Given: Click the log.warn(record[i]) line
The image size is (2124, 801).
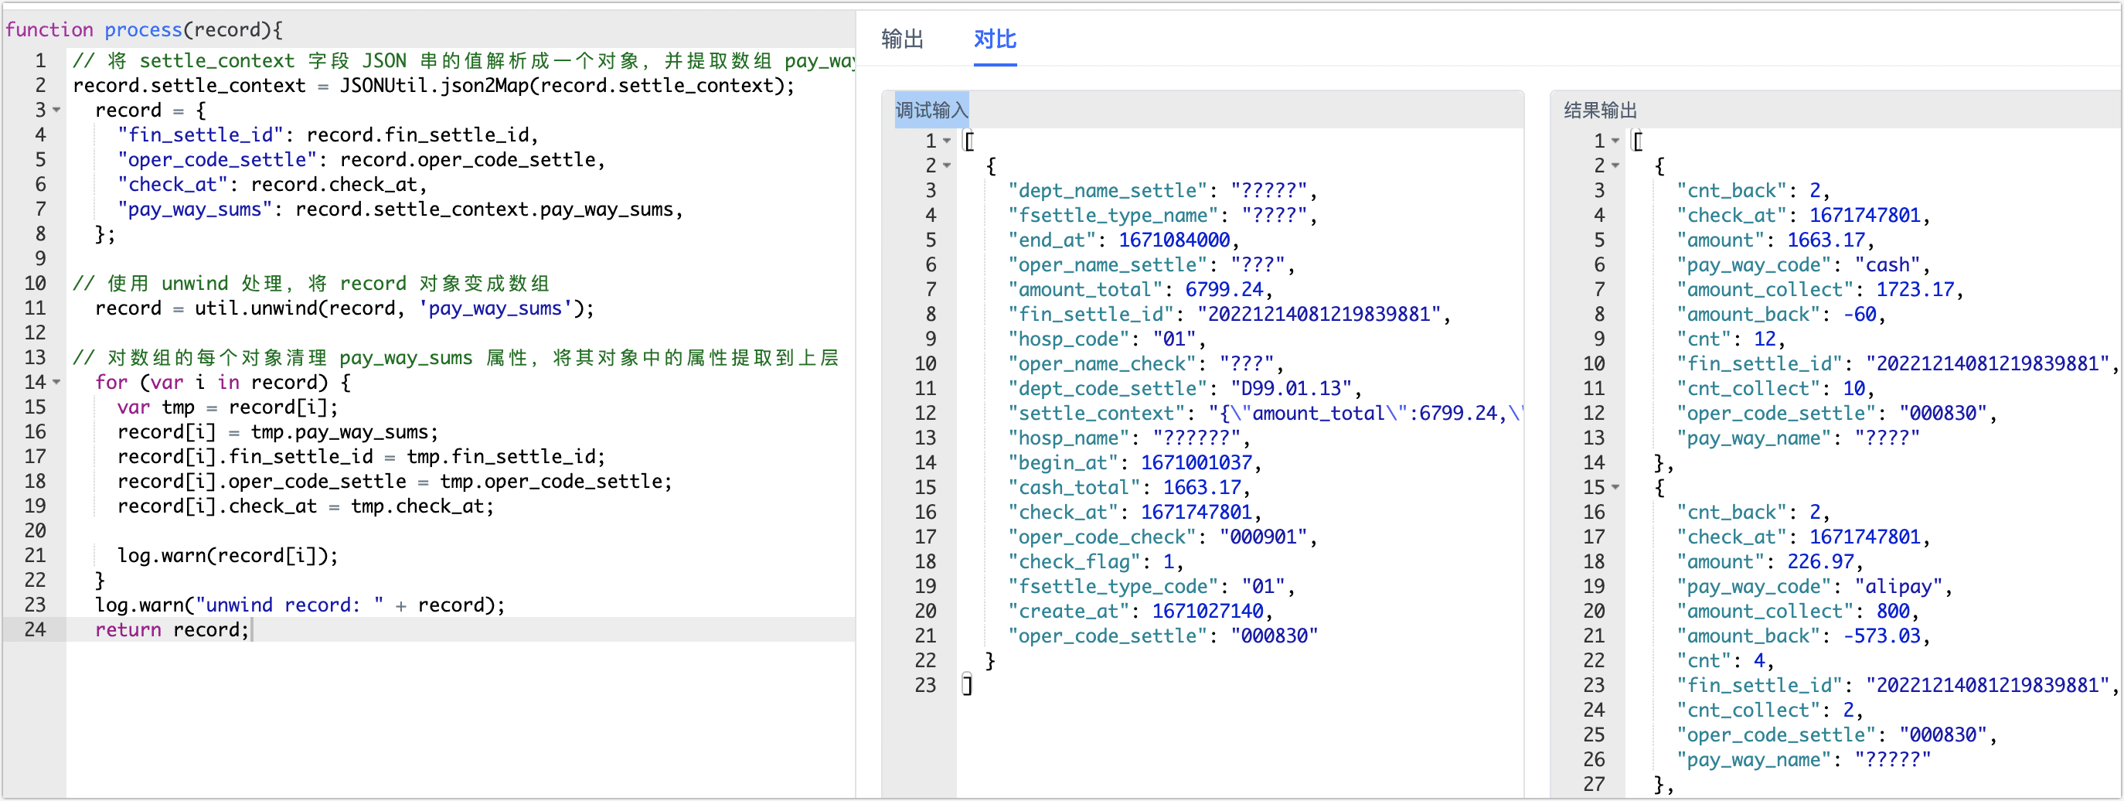Looking at the screenshot, I should [x=226, y=555].
